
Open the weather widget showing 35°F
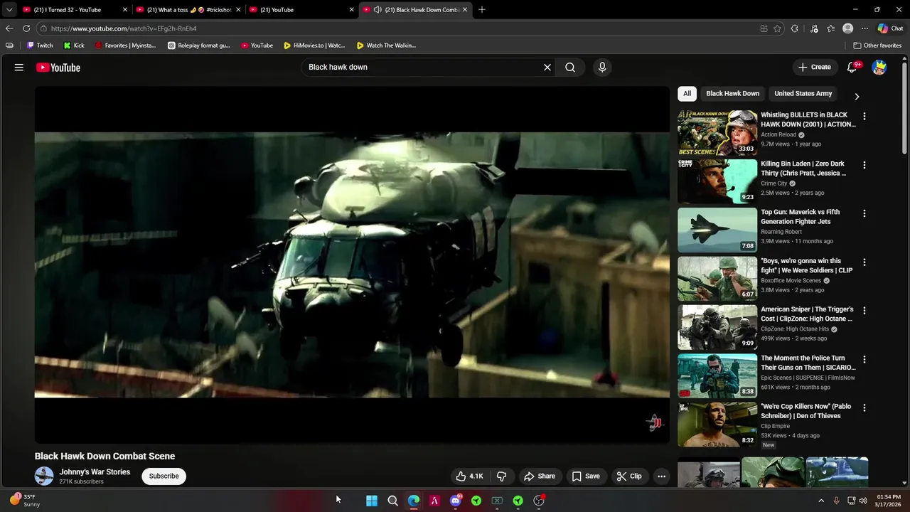pos(25,501)
